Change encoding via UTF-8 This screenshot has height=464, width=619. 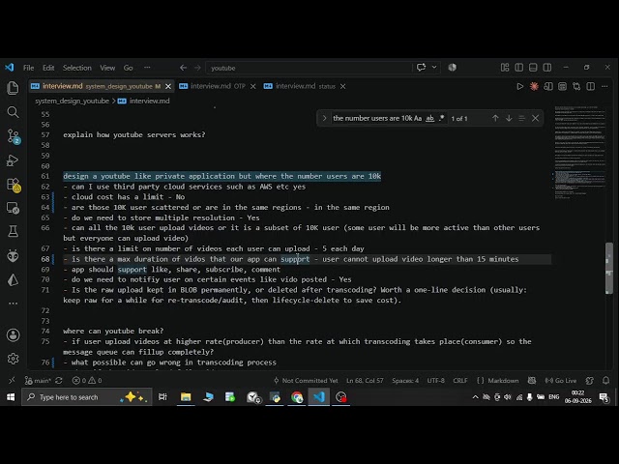(435, 380)
